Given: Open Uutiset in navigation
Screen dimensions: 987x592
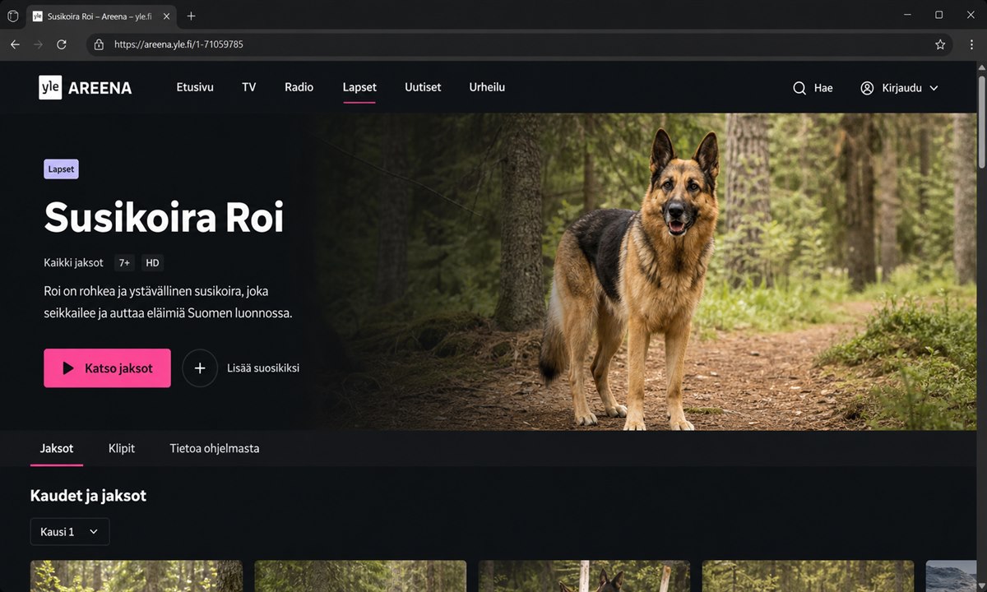Looking at the screenshot, I should 423,87.
